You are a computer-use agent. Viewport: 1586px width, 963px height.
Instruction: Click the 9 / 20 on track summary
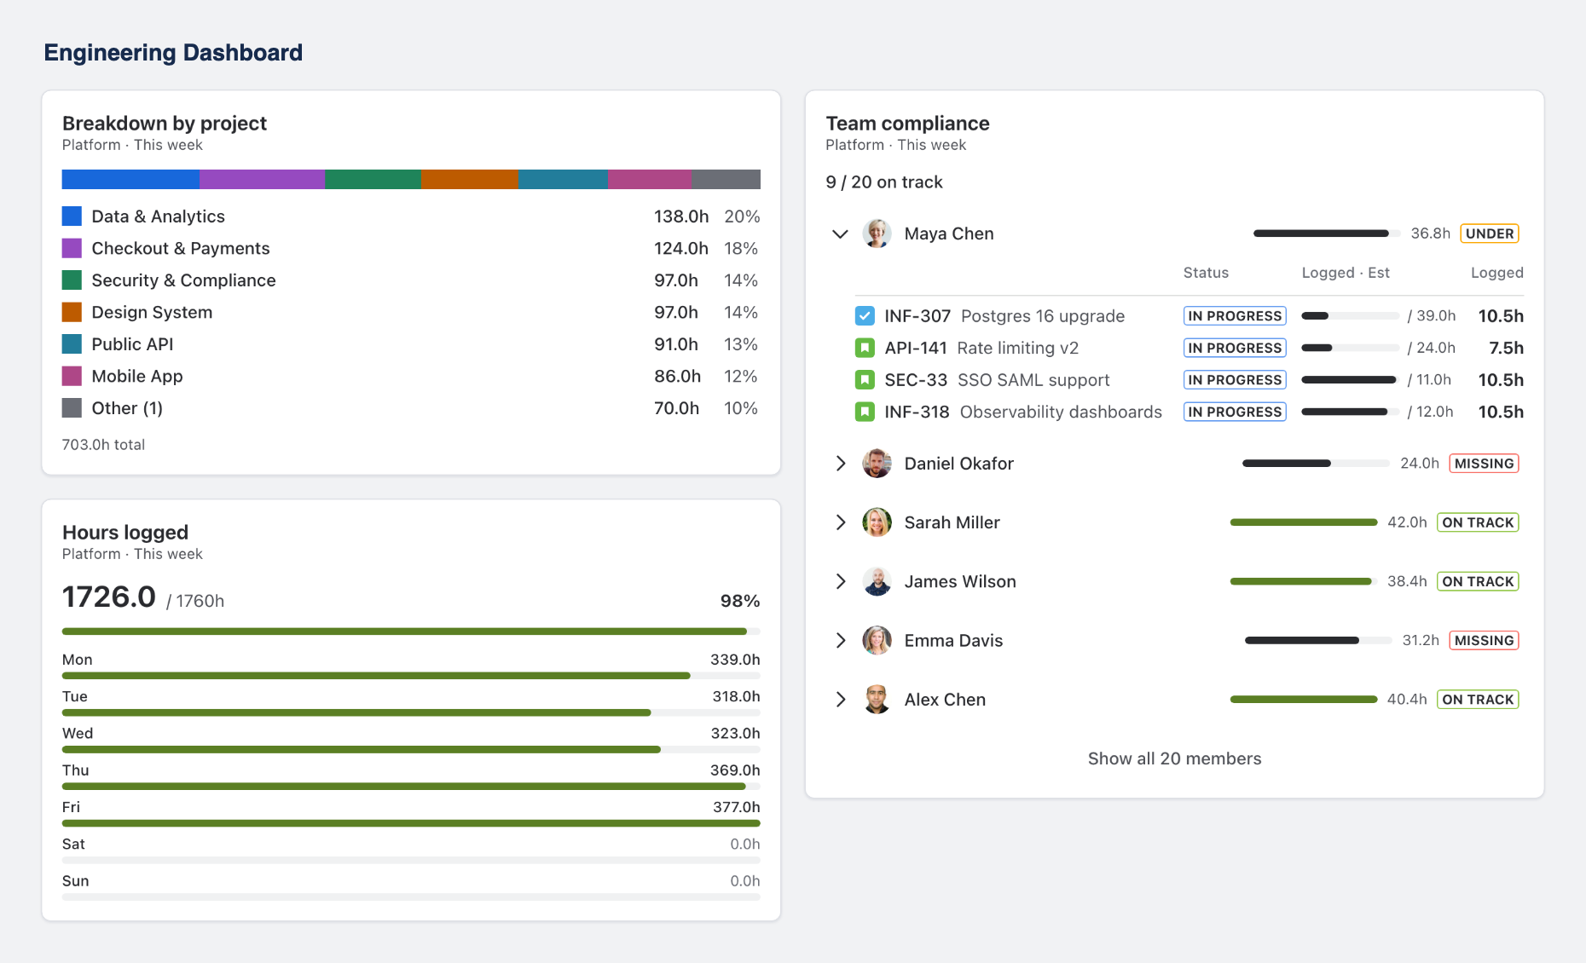884,182
